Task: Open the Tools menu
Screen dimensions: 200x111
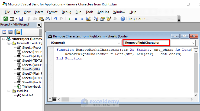Action: tap(89, 12)
